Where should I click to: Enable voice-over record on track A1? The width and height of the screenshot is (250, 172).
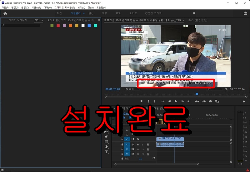coord(148,145)
